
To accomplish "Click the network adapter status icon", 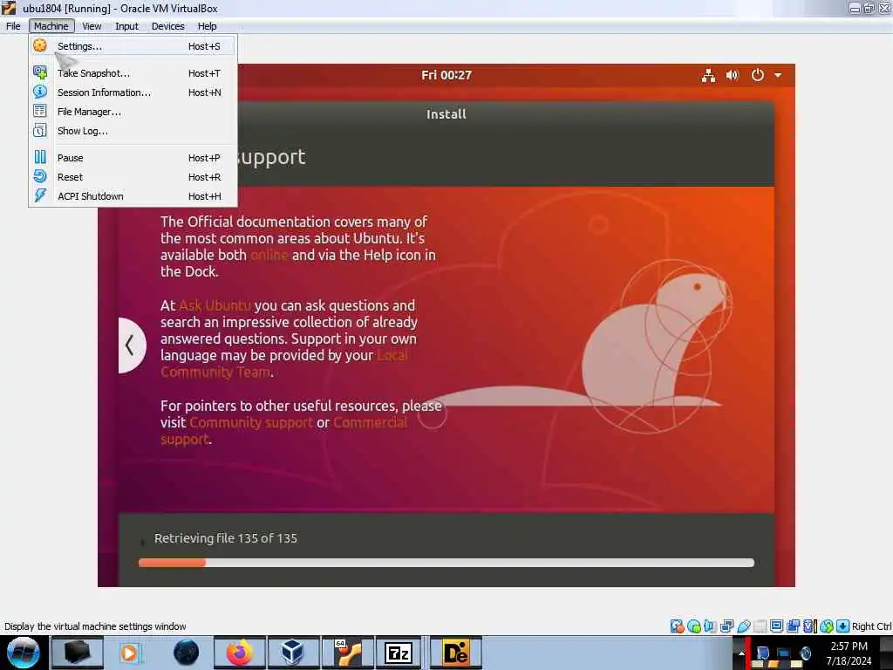I will [x=726, y=626].
